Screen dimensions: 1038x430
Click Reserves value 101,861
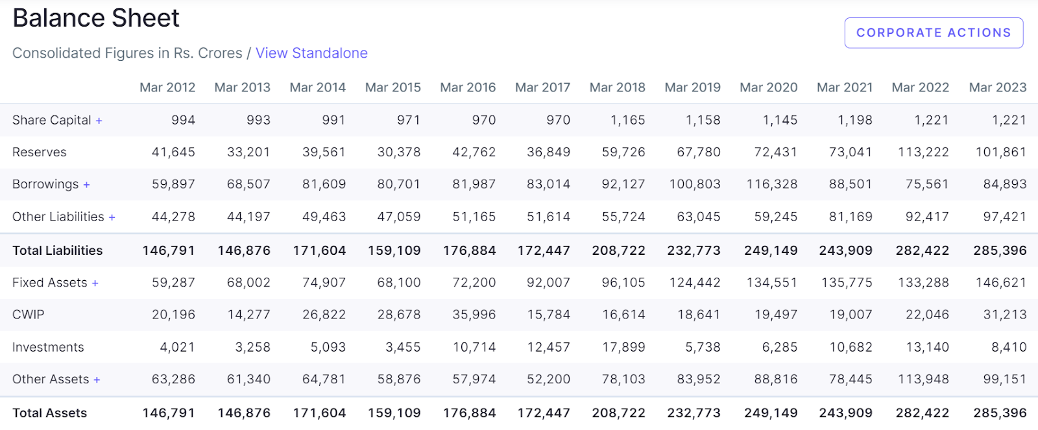[x=1001, y=152]
